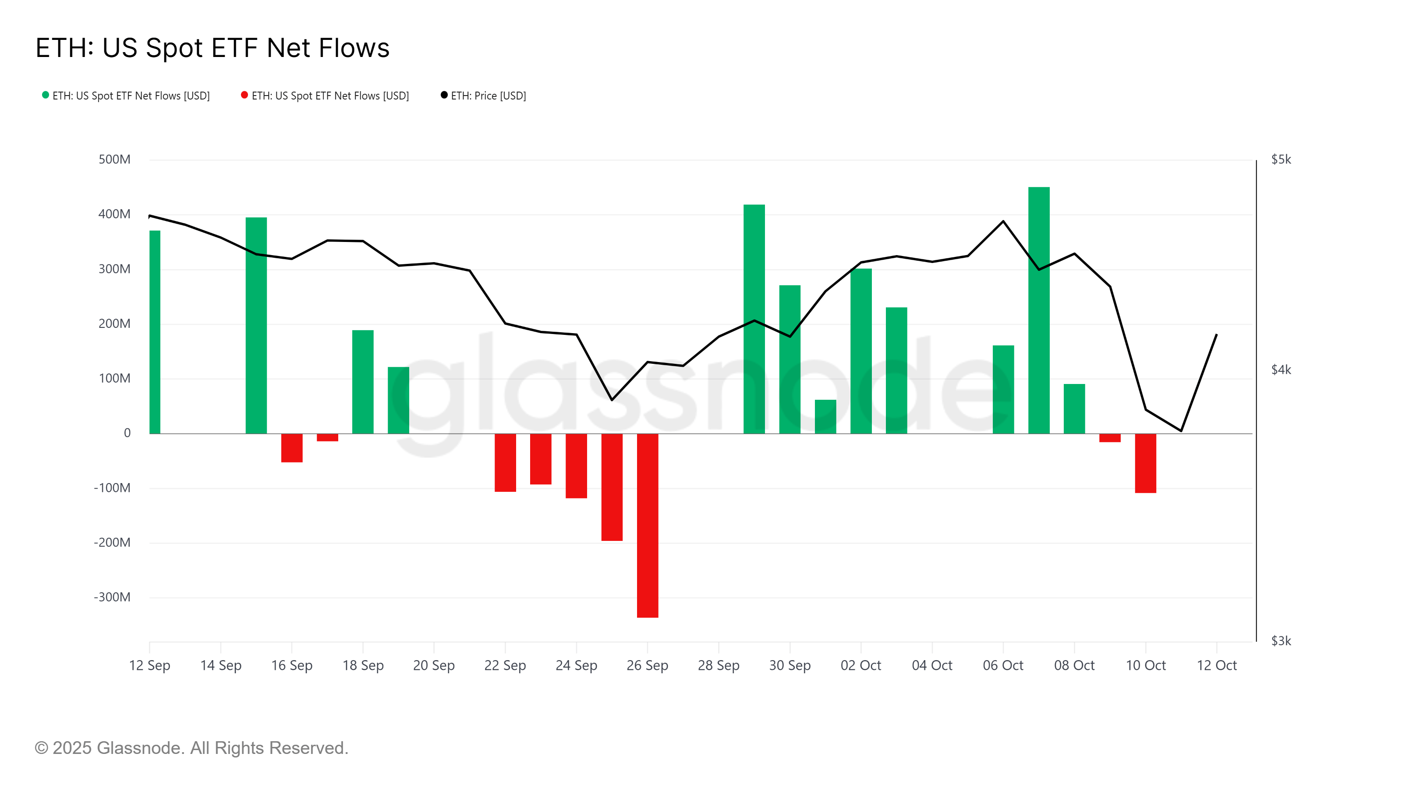Click the '-300M' left axis label

click(x=112, y=597)
